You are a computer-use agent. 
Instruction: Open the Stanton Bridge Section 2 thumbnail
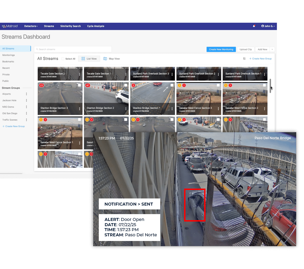coord(106,99)
